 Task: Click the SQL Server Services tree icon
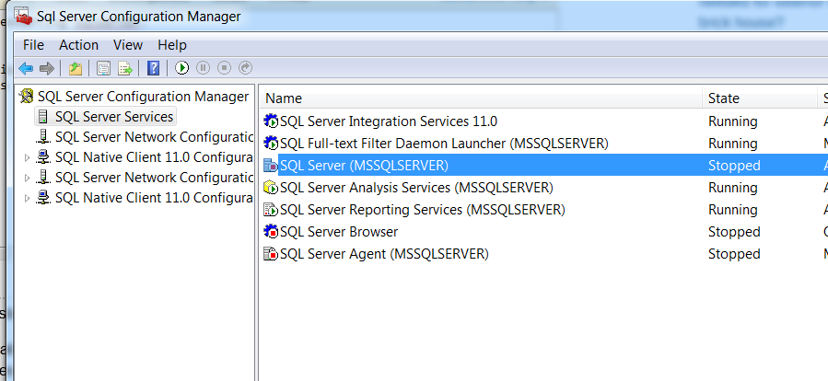click(43, 117)
